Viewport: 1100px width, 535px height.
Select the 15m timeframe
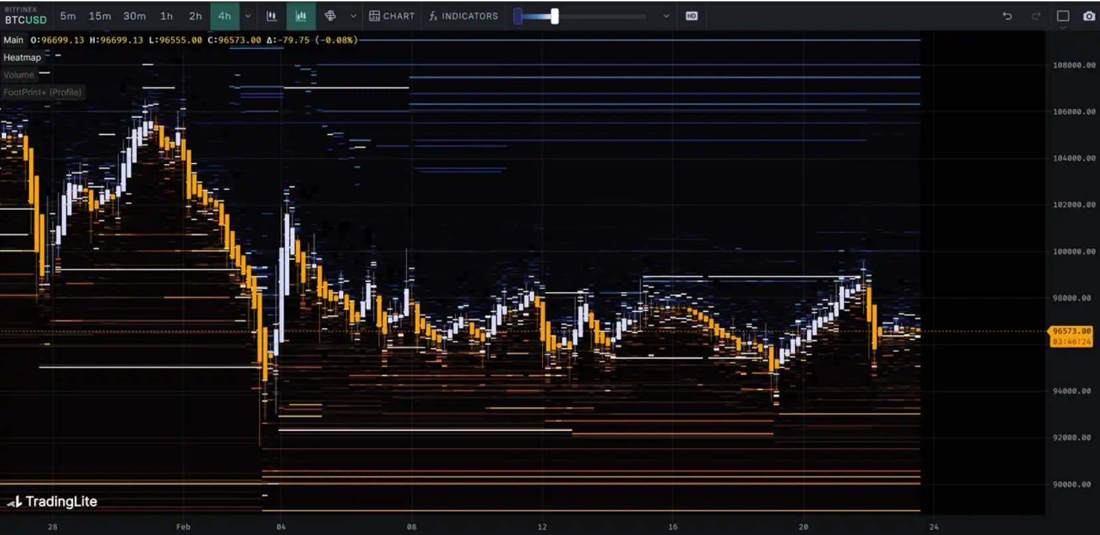pos(100,16)
